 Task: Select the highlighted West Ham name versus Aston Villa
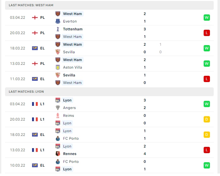click(x=72, y=60)
